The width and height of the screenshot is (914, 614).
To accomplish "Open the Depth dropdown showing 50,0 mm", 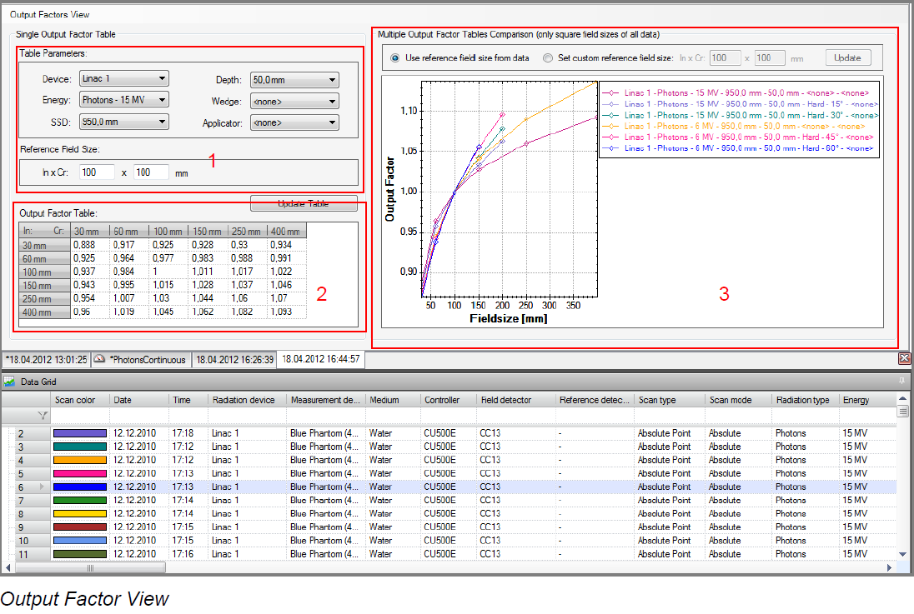I will pyautogui.click(x=294, y=80).
